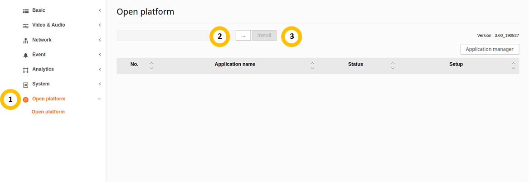Collapse the Open platform section chevron
The width and height of the screenshot is (530, 182).
99,99
